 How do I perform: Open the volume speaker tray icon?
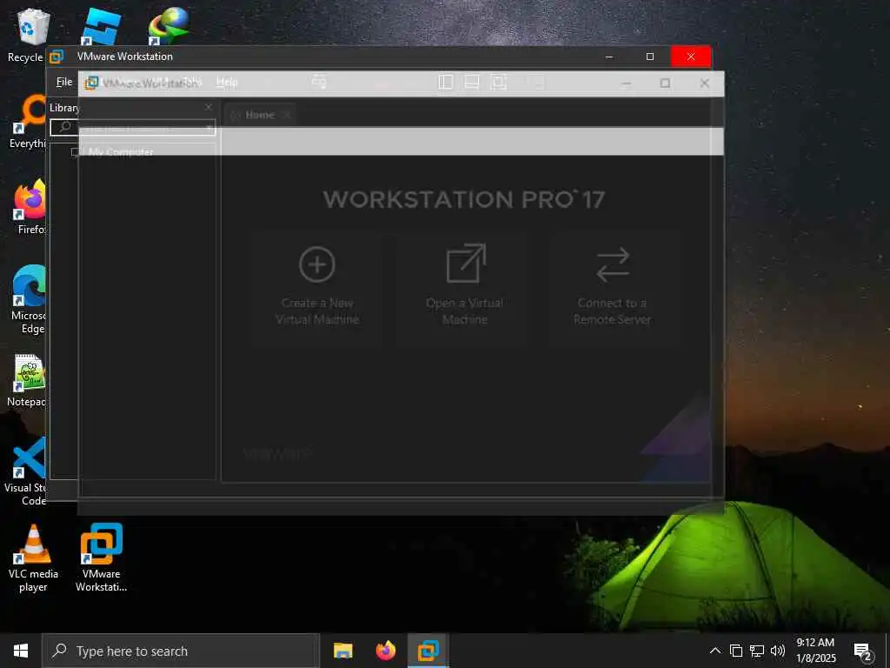778,651
